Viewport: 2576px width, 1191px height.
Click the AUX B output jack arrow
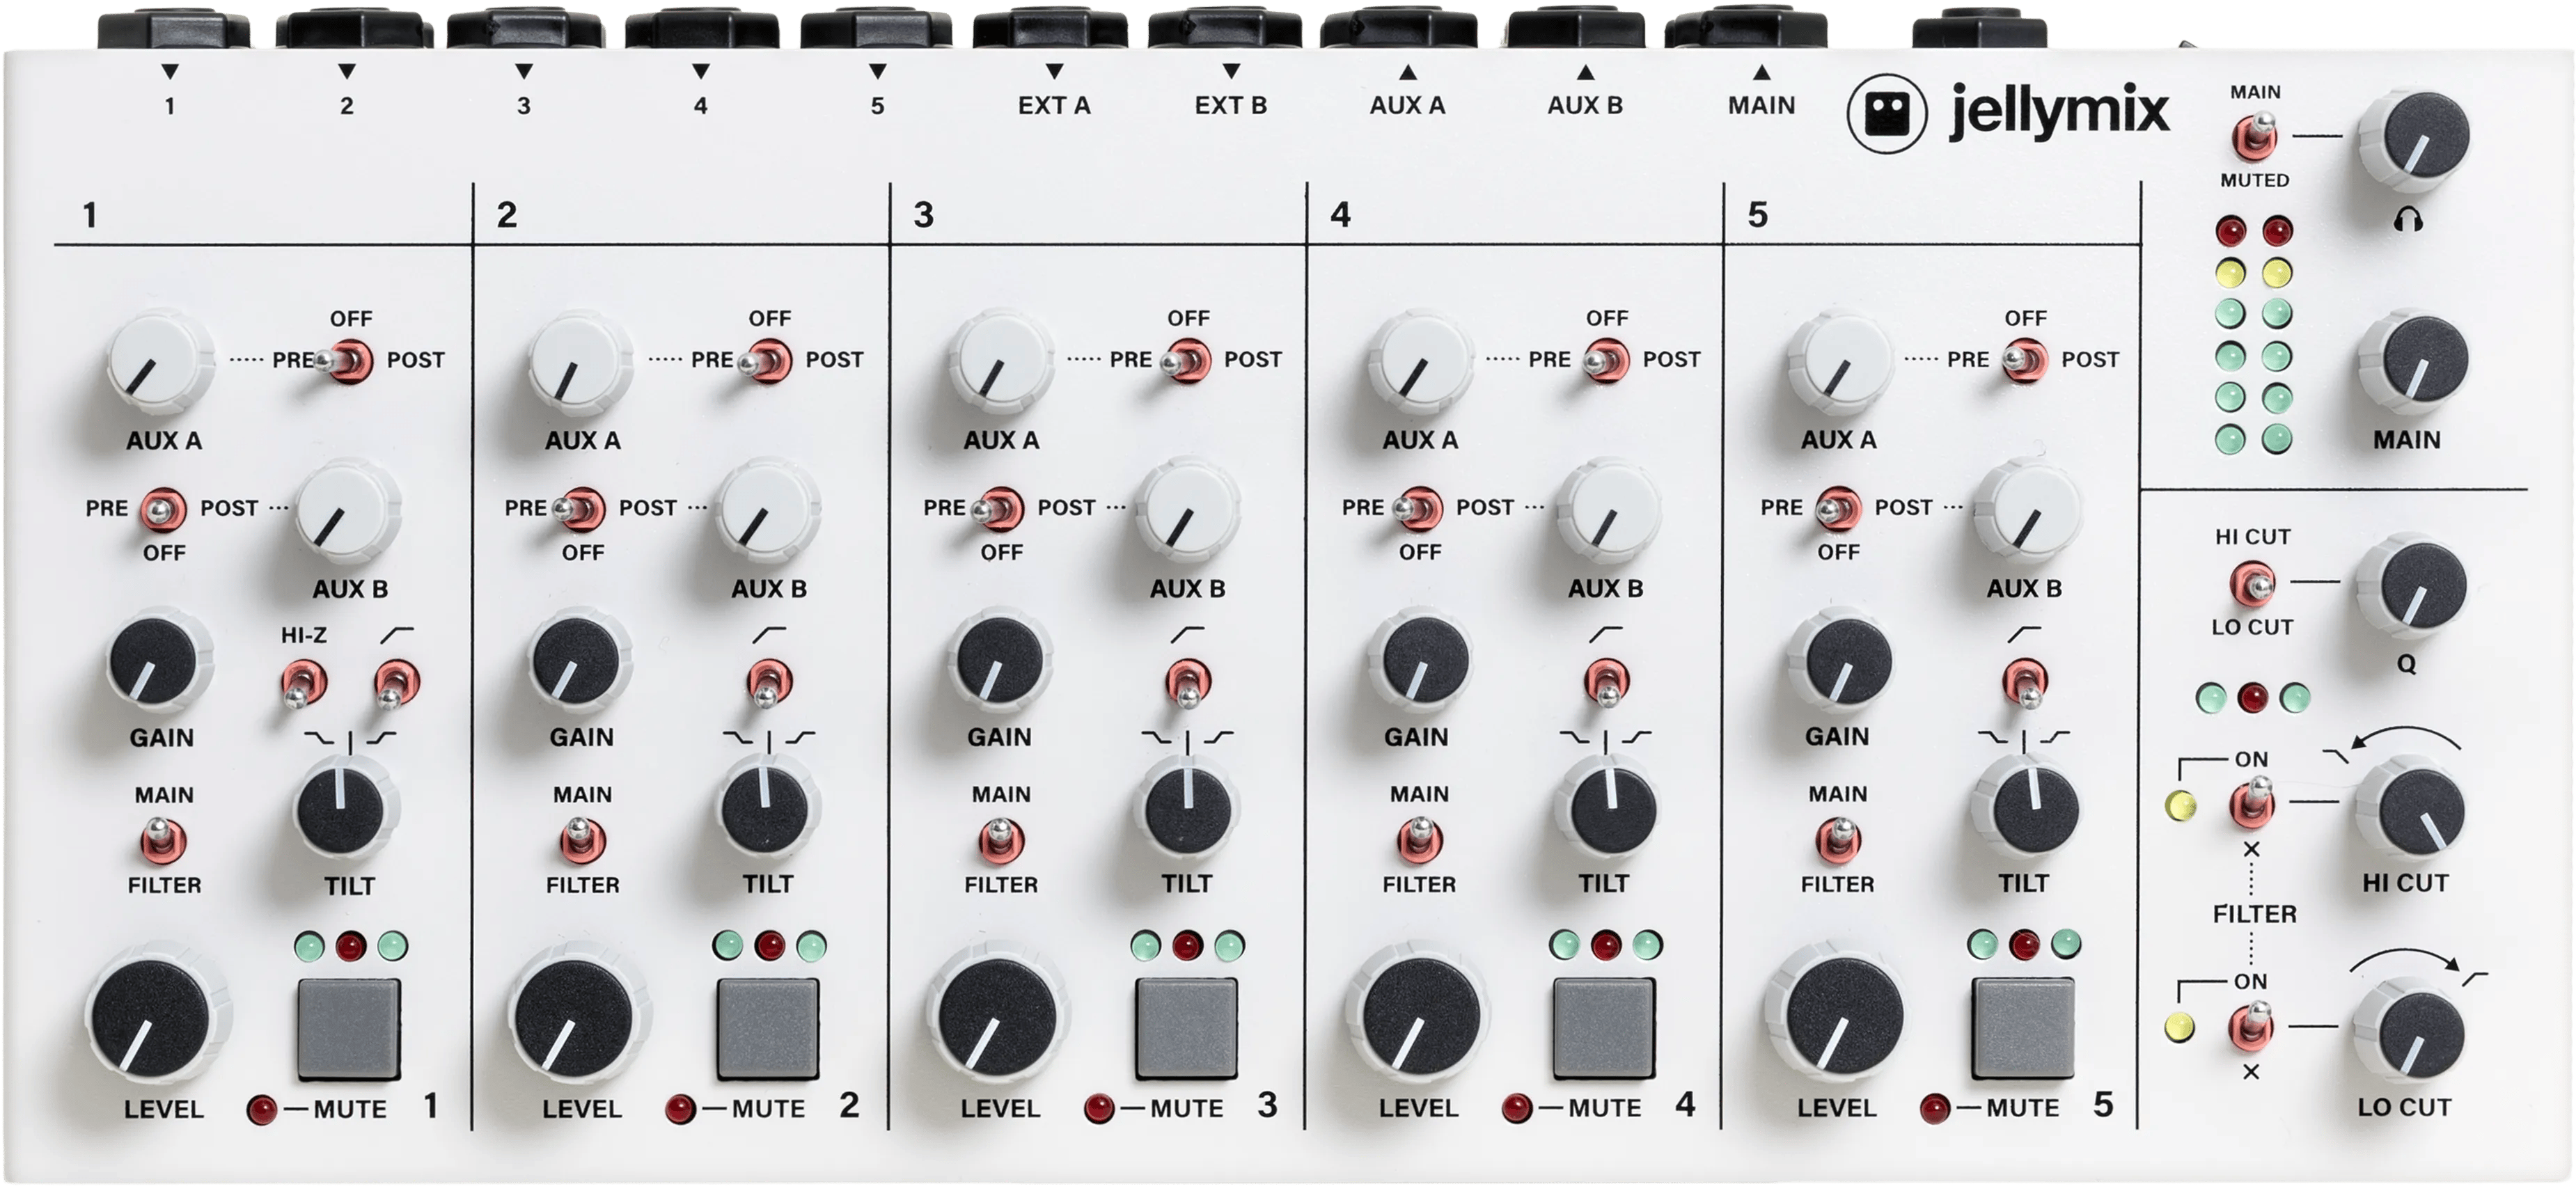pos(1585,71)
